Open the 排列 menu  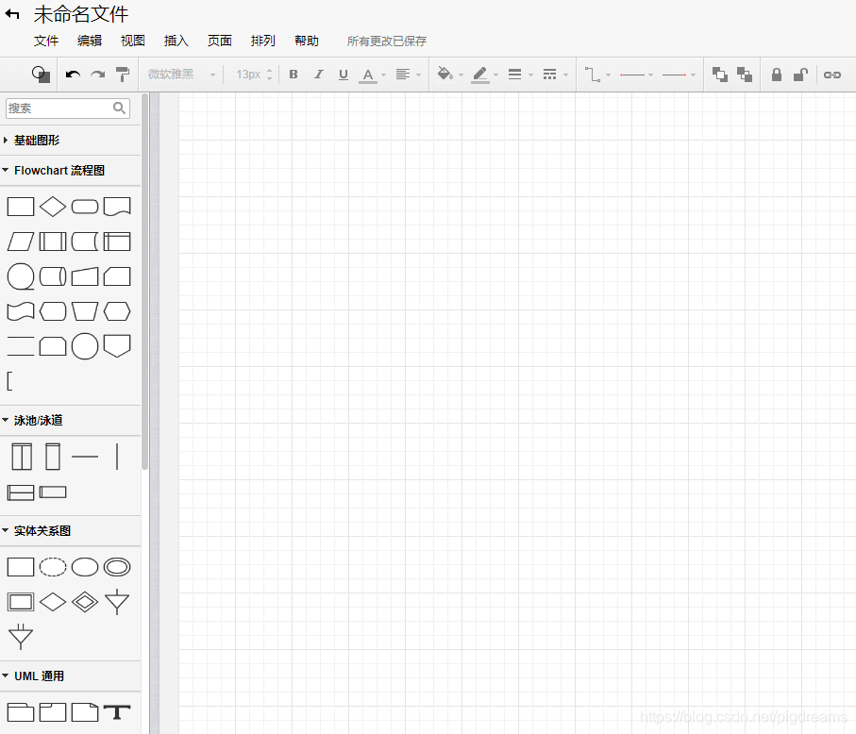263,41
